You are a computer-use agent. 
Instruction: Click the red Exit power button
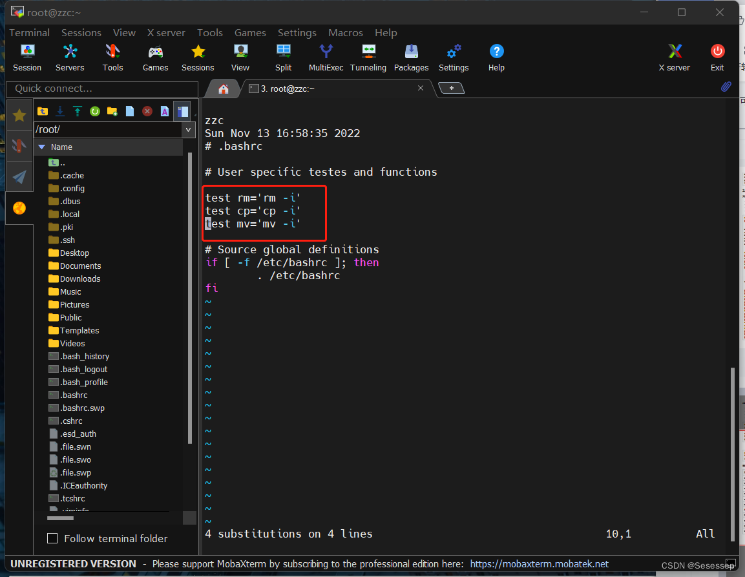(717, 58)
